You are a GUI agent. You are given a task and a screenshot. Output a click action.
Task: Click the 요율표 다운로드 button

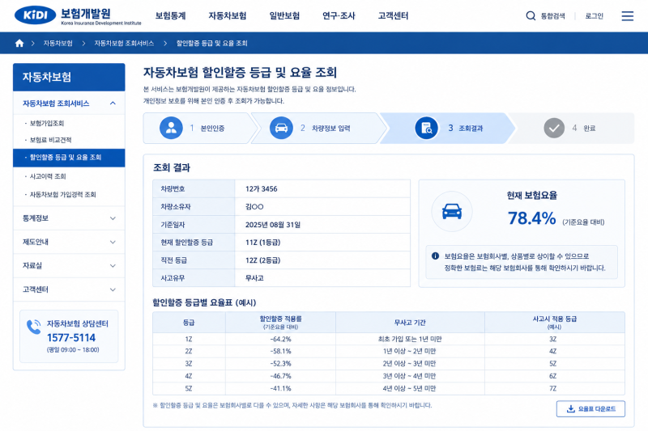point(590,408)
